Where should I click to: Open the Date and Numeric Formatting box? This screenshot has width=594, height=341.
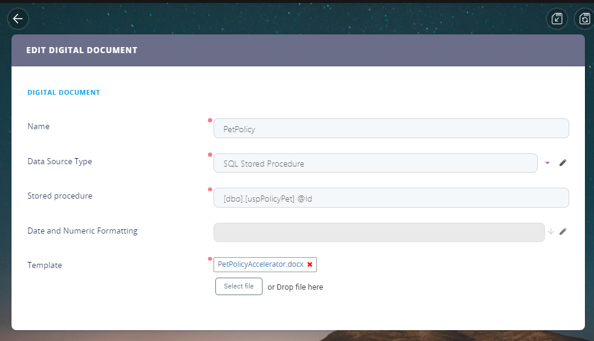click(379, 232)
